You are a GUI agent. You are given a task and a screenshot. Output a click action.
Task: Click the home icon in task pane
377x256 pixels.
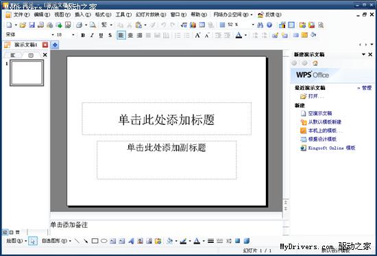coord(315,63)
